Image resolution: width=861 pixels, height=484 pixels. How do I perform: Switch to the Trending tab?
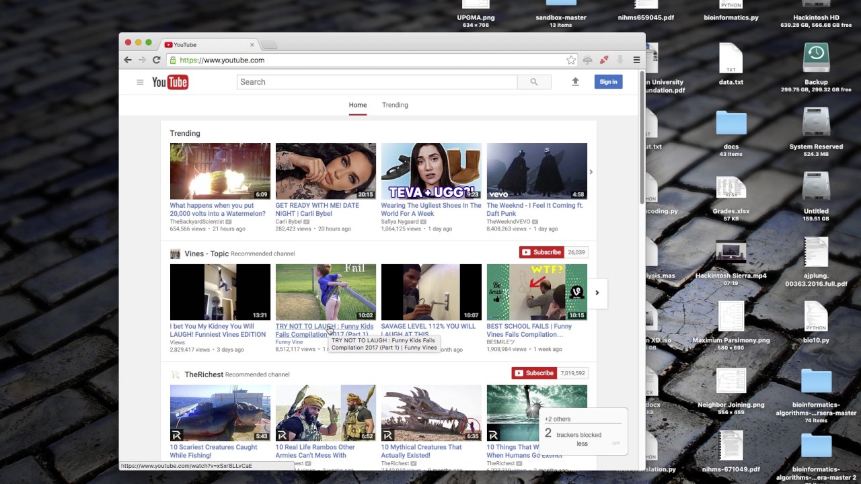[395, 105]
